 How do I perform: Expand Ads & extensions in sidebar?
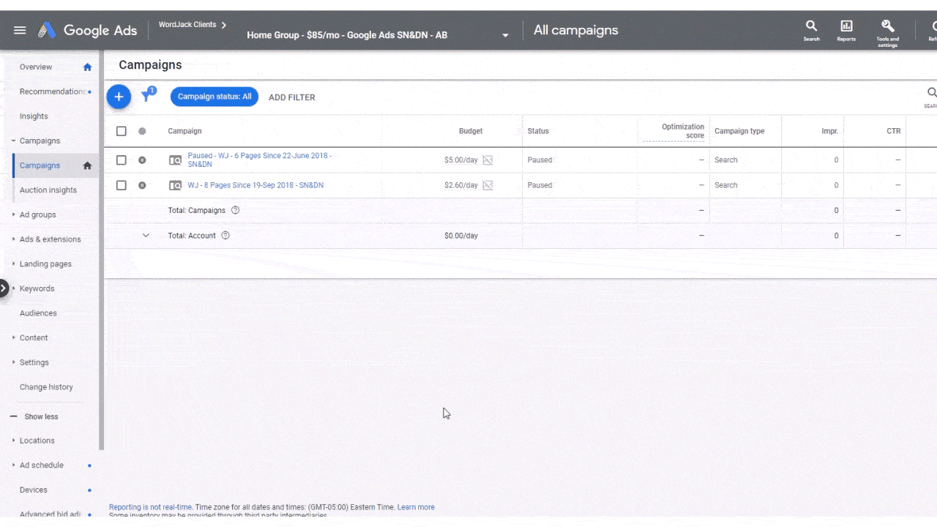13,239
